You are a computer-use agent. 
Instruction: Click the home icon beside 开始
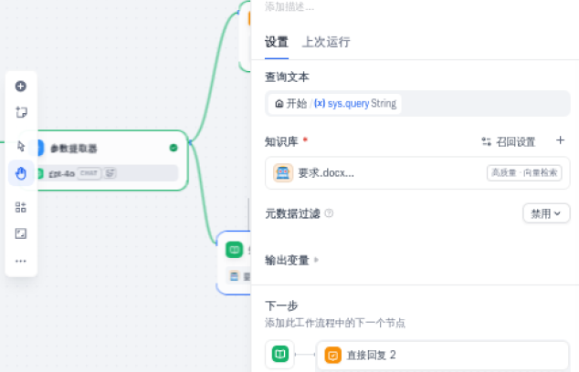coord(279,104)
